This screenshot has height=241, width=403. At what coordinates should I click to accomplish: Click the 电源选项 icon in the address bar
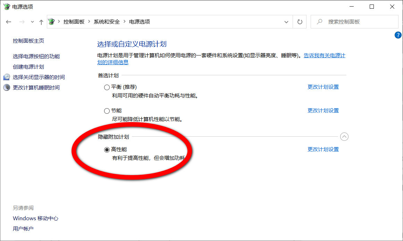(51, 21)
